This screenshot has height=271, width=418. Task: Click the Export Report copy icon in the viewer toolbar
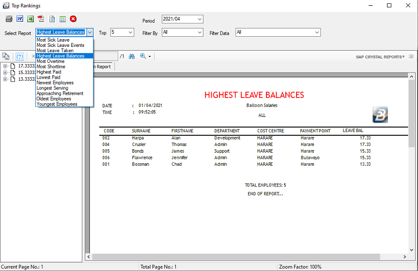(x=6, y=57)
